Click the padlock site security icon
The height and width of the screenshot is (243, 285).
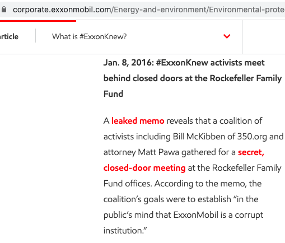[x=4, y=10]
